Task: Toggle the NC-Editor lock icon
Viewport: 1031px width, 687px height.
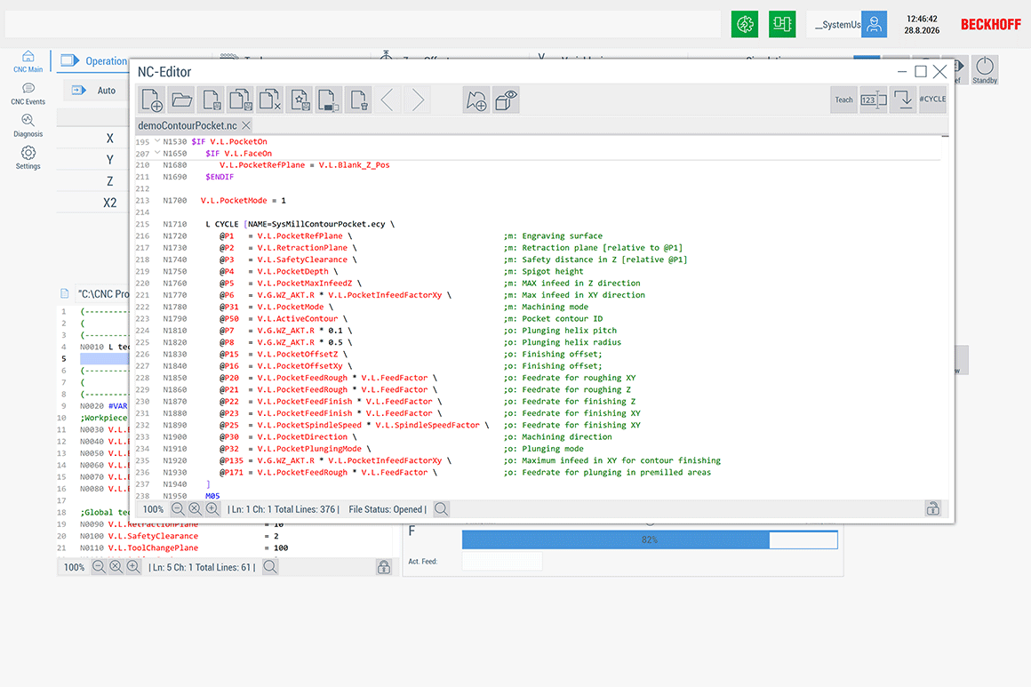Action: click(x=932, y=508)
